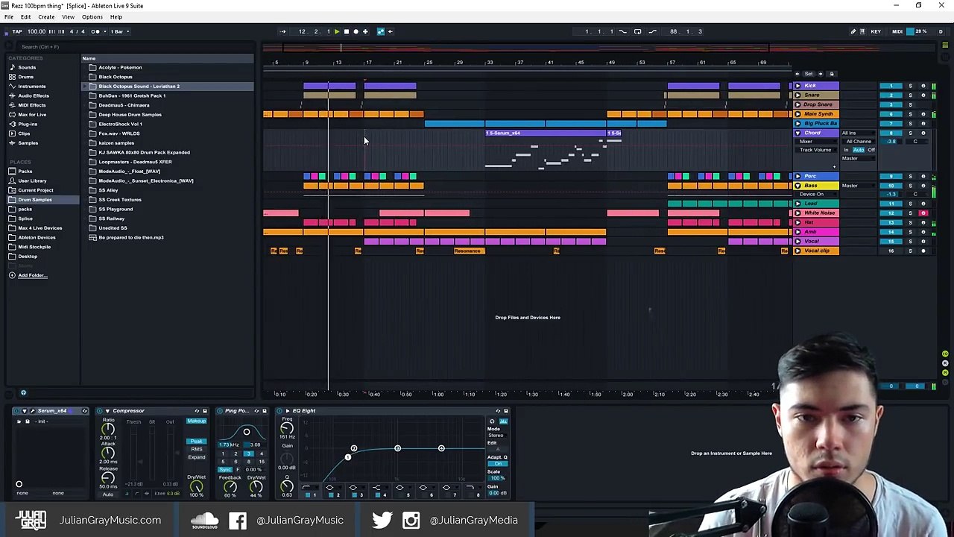Click Add Folder in Places
Viewport: 954px width, 537px height.
click(x=31, y=275)
